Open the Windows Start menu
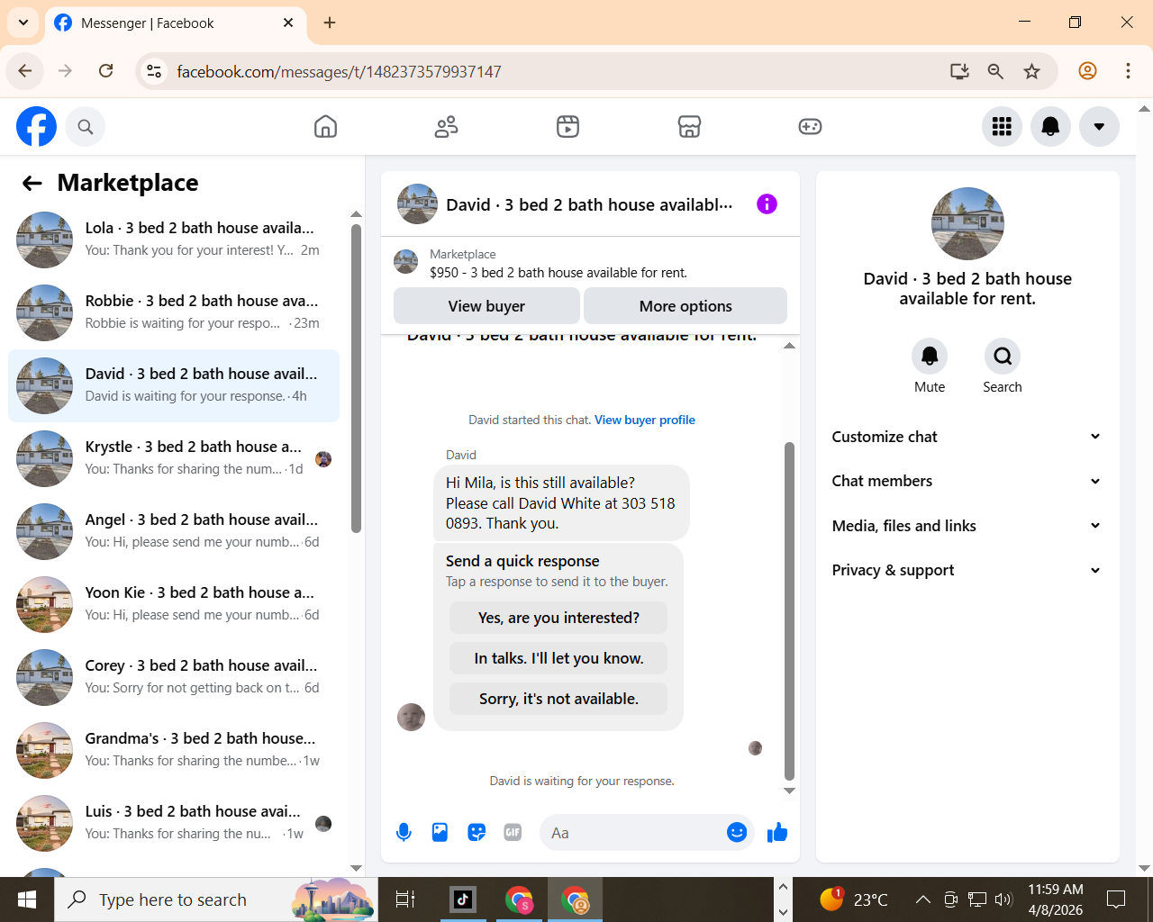 (27, 899)
